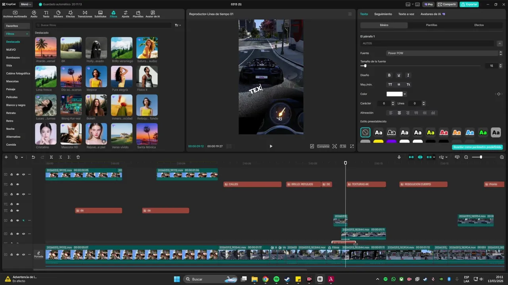Viewport: 508px width, 285px height.
Task: Mute the main Portada track audio
Action: 23,255
